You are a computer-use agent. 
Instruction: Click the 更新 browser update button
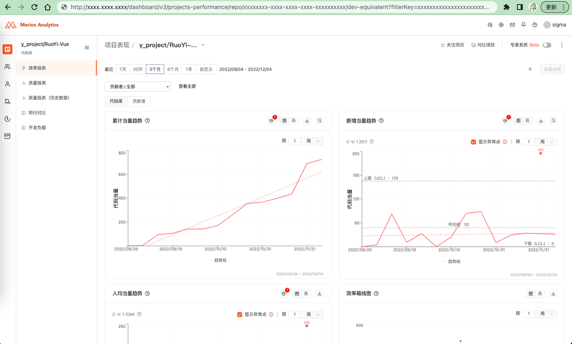pos(555,7)
